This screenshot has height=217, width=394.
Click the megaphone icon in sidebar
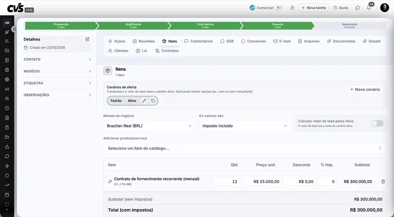tap(7, 89)
